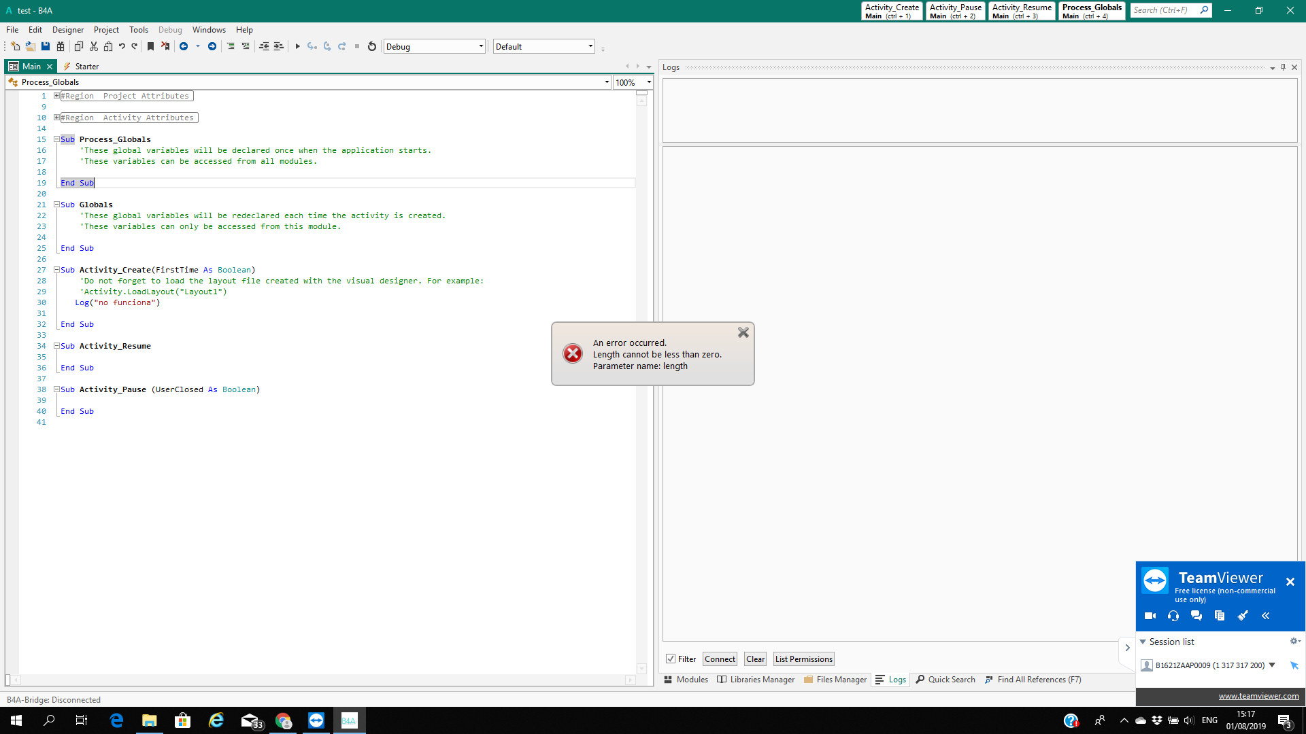The width and height of the screenshot is (1306, 734).
Task: Toggle bookmark with the bookmark icon
Action: pos(150,46)
